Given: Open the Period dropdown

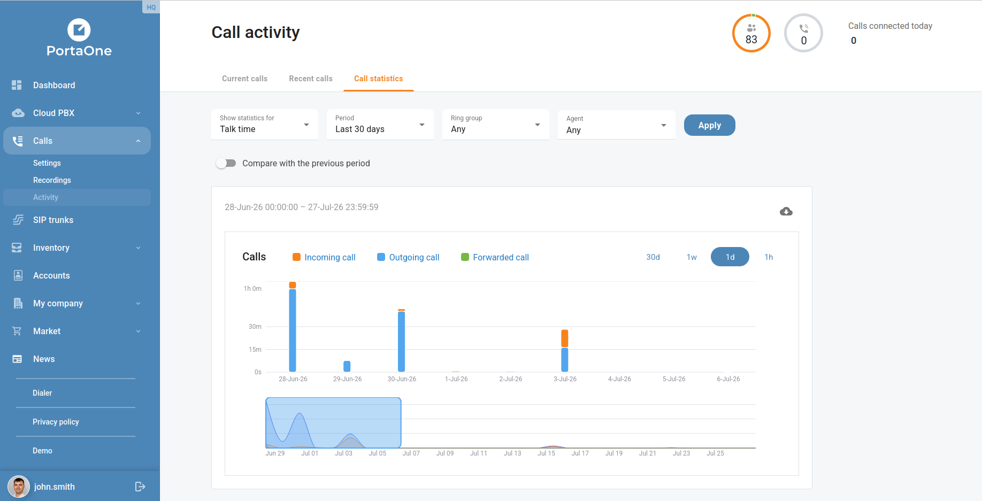Looking at the screenshot, I should coord(380,125).
